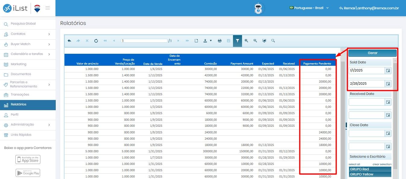Viewport: 406px width, 179px height.
Task: Open Pesquisa Global in the sidebar
Action: pos(28,24)
